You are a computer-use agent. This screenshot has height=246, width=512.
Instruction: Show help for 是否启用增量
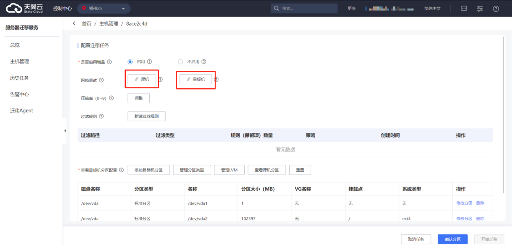pos(109,62)
